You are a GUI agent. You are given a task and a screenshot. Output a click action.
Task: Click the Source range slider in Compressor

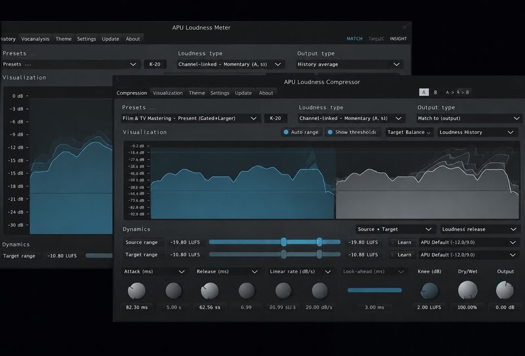[274, 242]
